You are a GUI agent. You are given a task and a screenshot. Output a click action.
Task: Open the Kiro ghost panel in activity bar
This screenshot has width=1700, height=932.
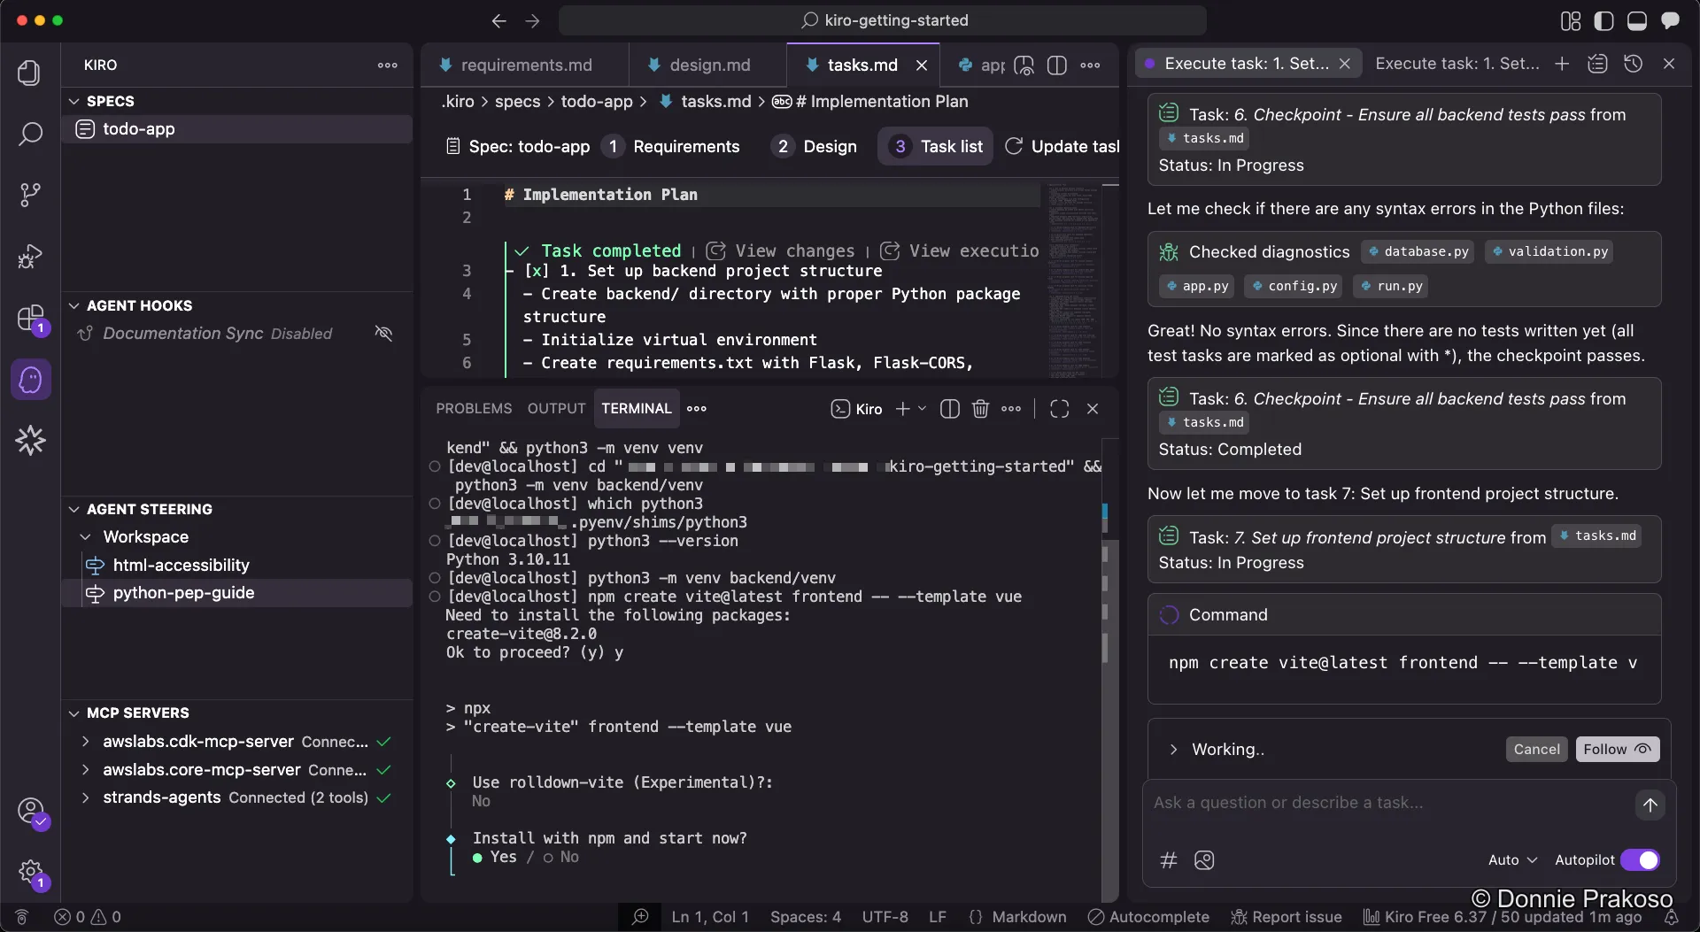pos(30,380)
